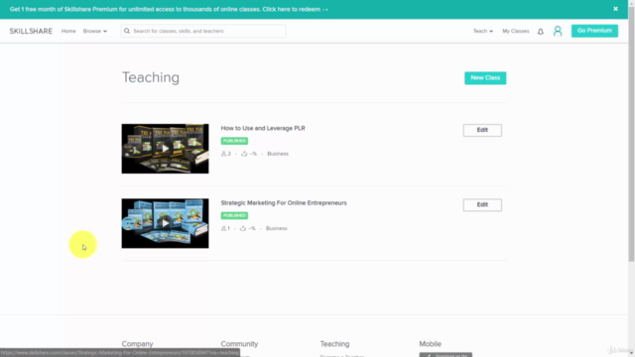This screenshot has width=635, height=357.
Task: Click student count icon for Strategic Marketing class
Action: [x=223, y=228]
